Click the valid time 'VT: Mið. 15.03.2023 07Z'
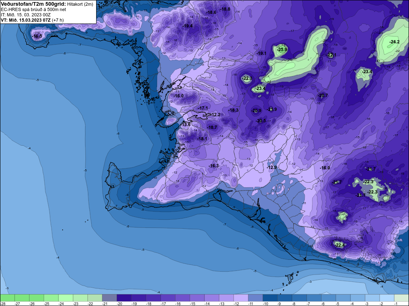 tap(26, 20)
